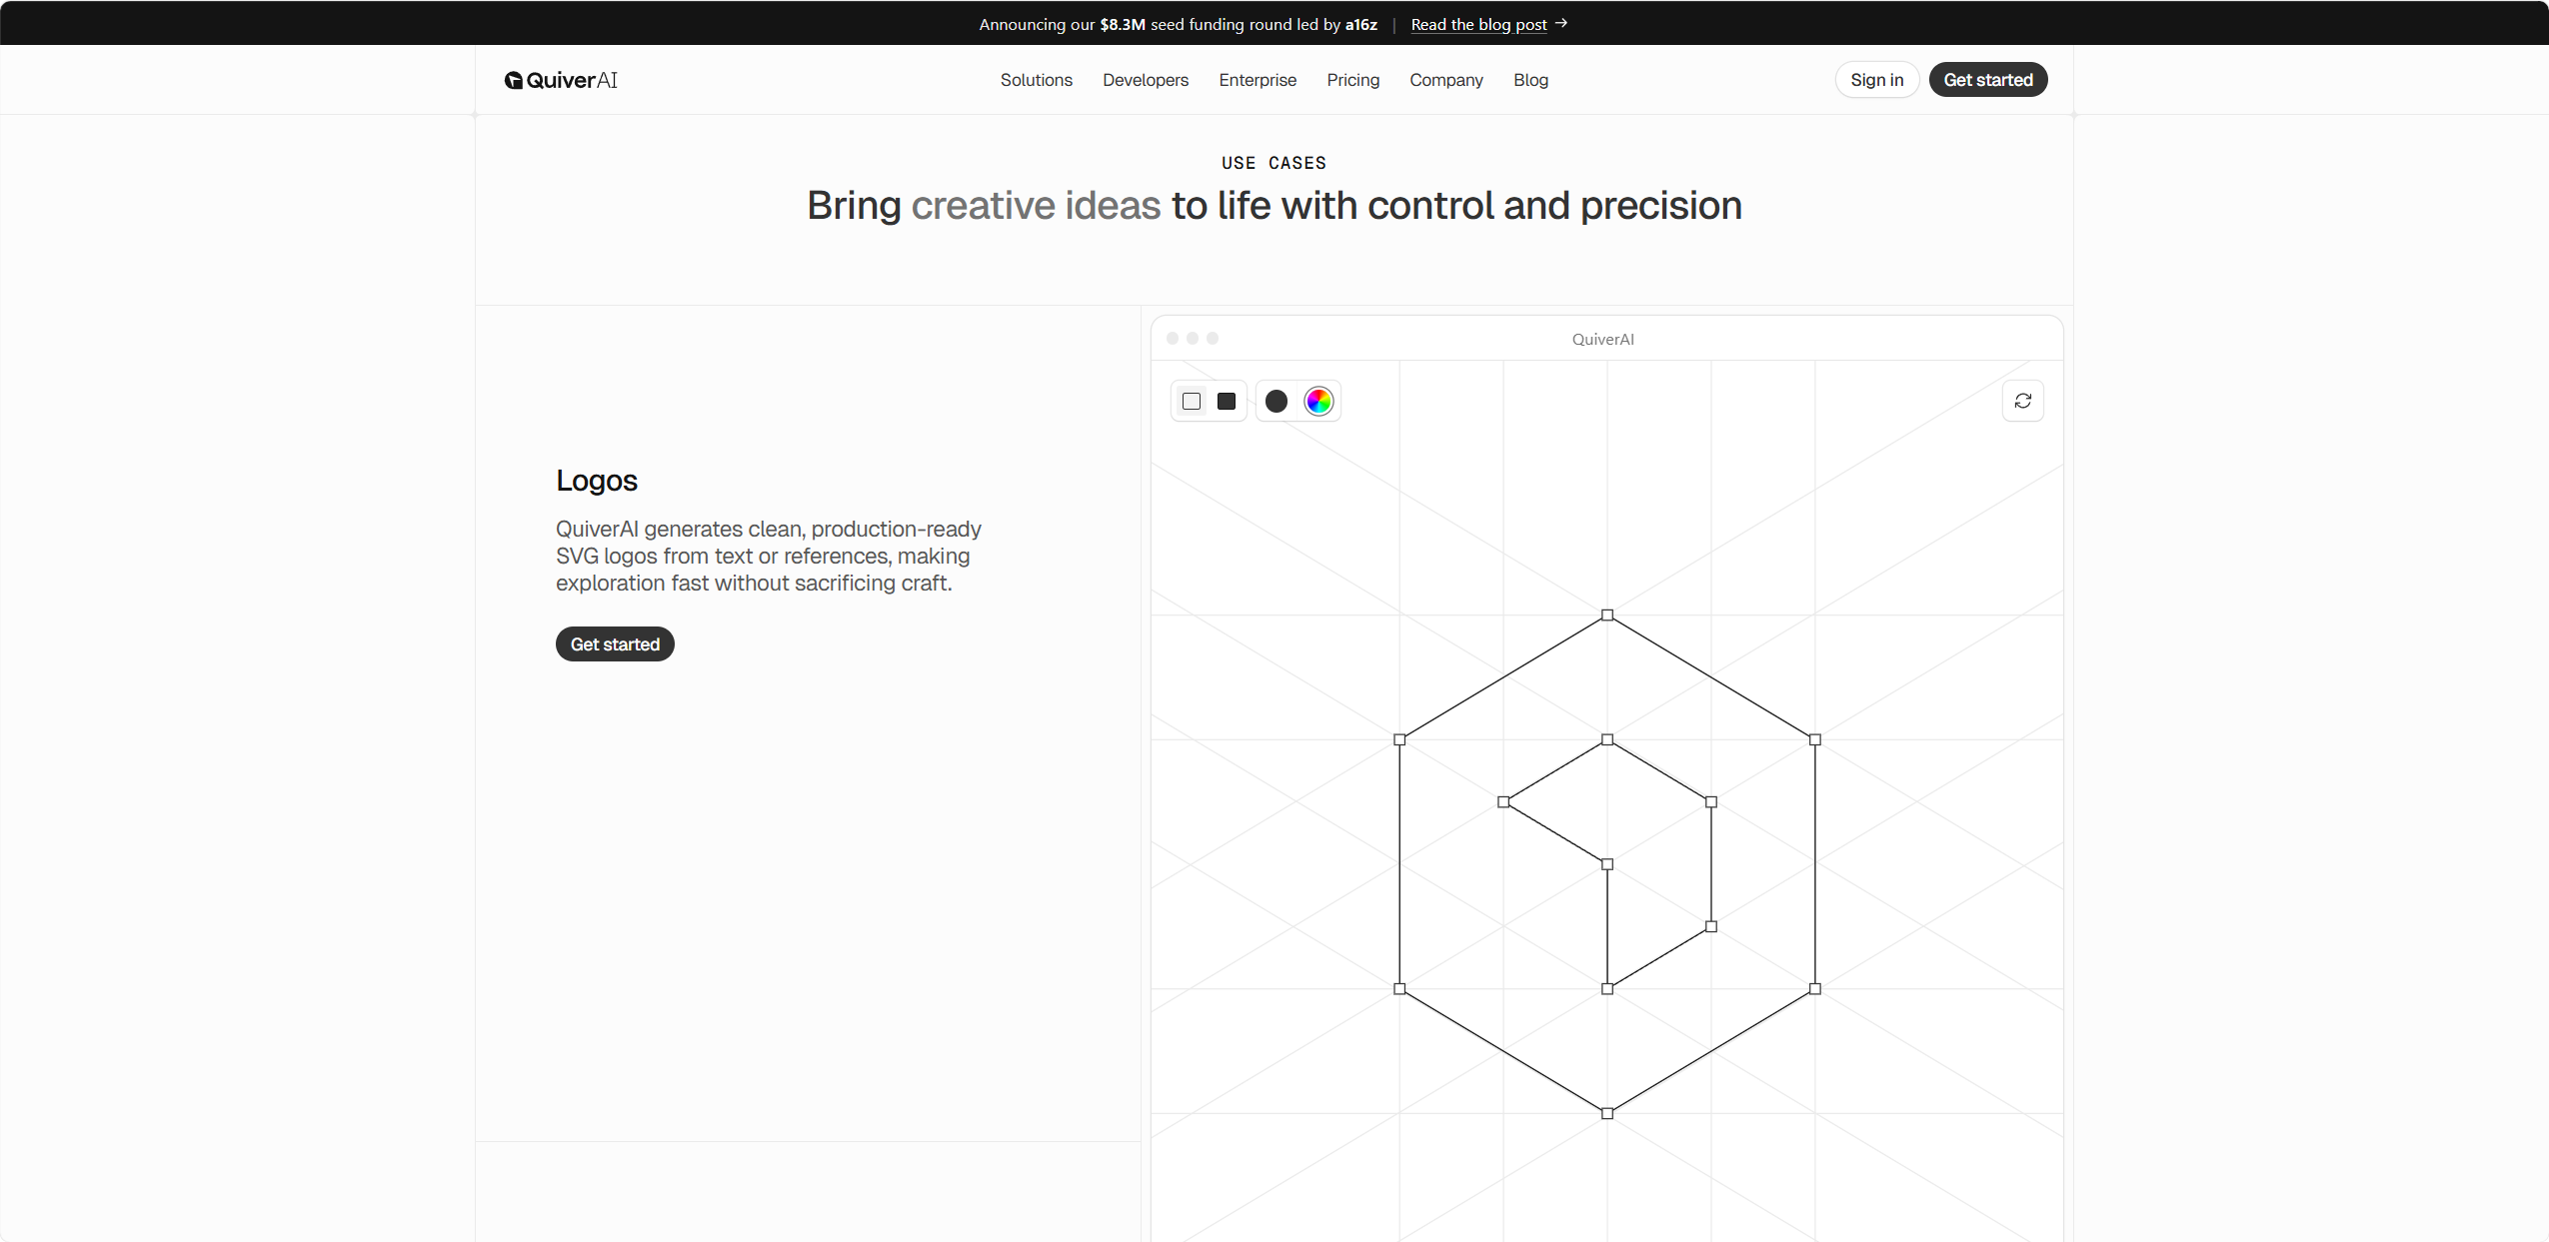The image size is (2549, 1242).
Task: Open the Enterprise nav link
Action: [1258, 80]
